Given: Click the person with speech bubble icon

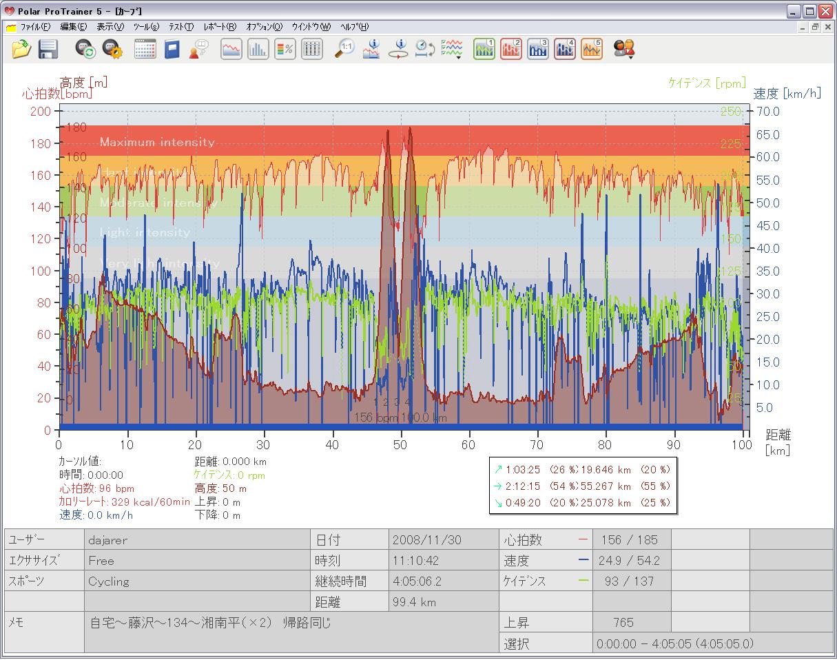Looking at the screenshot, I should [x=198, y=49].
